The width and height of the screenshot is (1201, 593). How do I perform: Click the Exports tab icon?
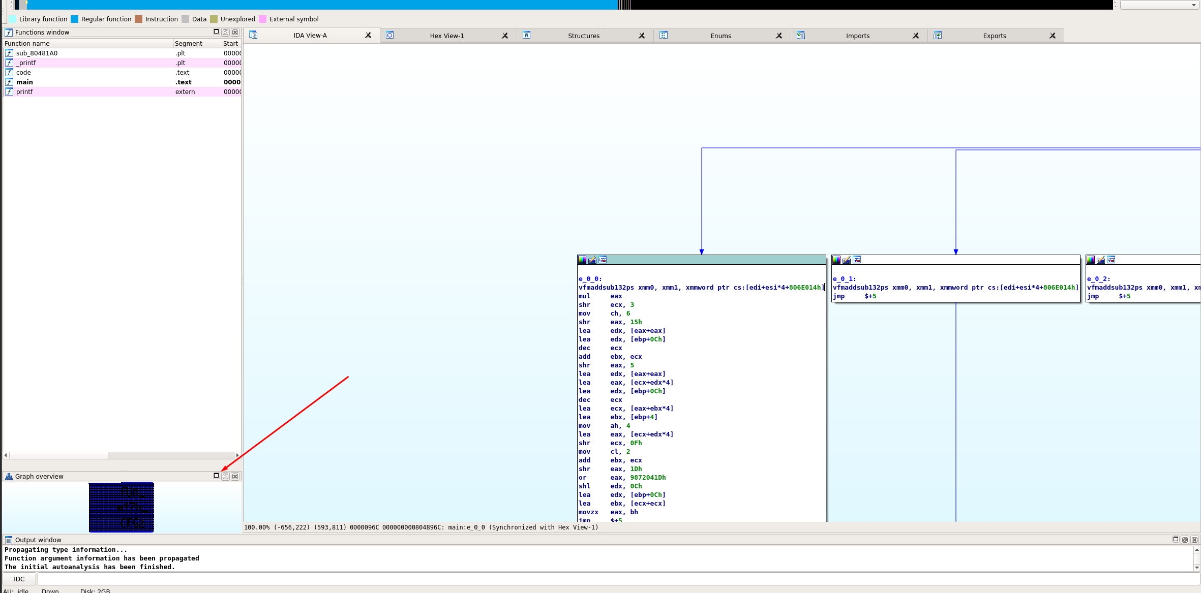click(938, 36)
